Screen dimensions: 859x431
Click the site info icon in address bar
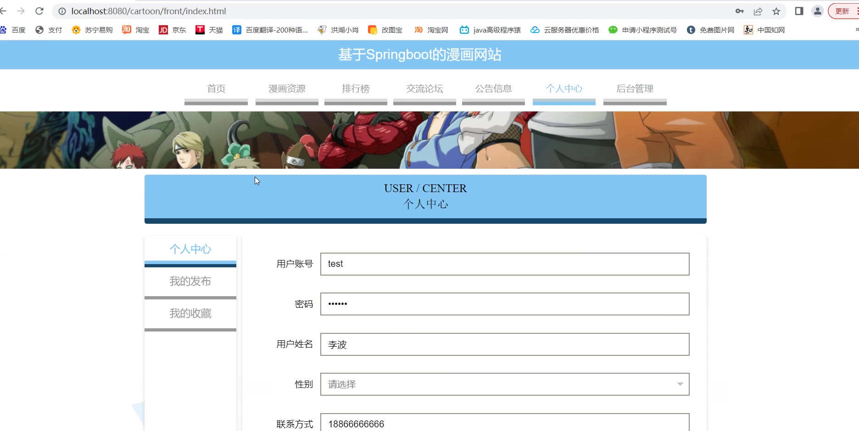point(62,11)
